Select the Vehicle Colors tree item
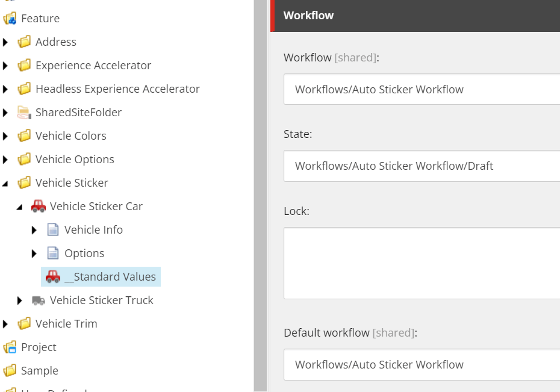Viewport: 560px width, 392px height. [x=70, y=136]
